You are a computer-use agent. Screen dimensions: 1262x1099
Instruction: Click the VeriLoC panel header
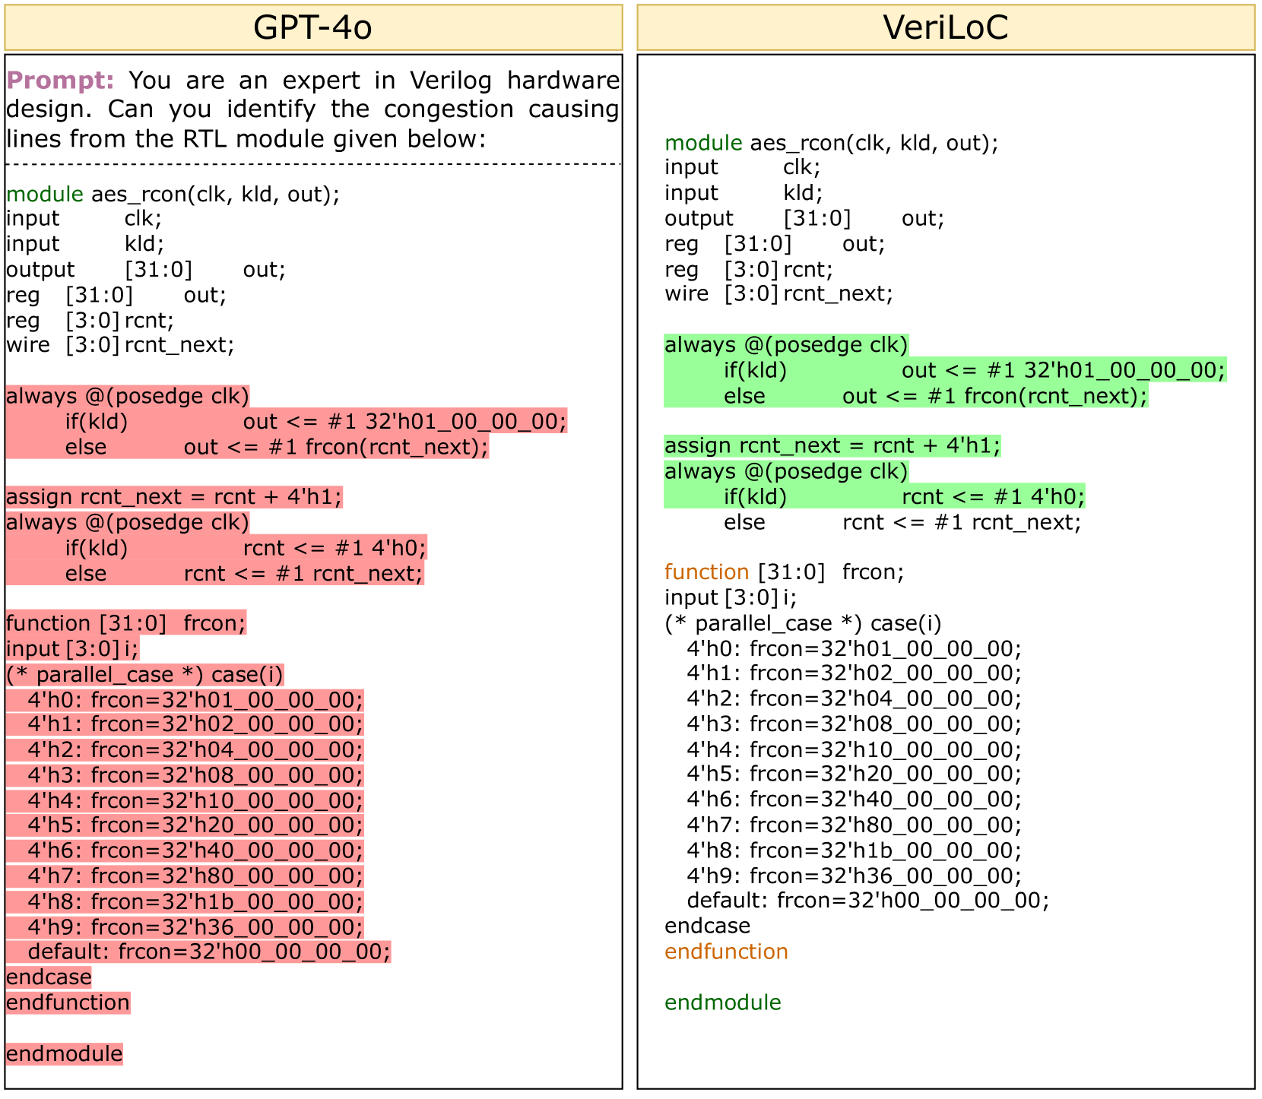946,27
